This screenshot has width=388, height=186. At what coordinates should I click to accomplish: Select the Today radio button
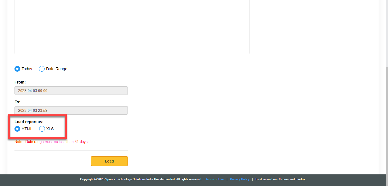tap(17, 69)
